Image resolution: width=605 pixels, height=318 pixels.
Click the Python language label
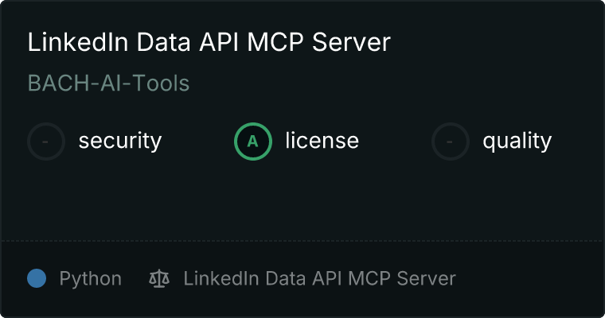click(x=90, y=279)
